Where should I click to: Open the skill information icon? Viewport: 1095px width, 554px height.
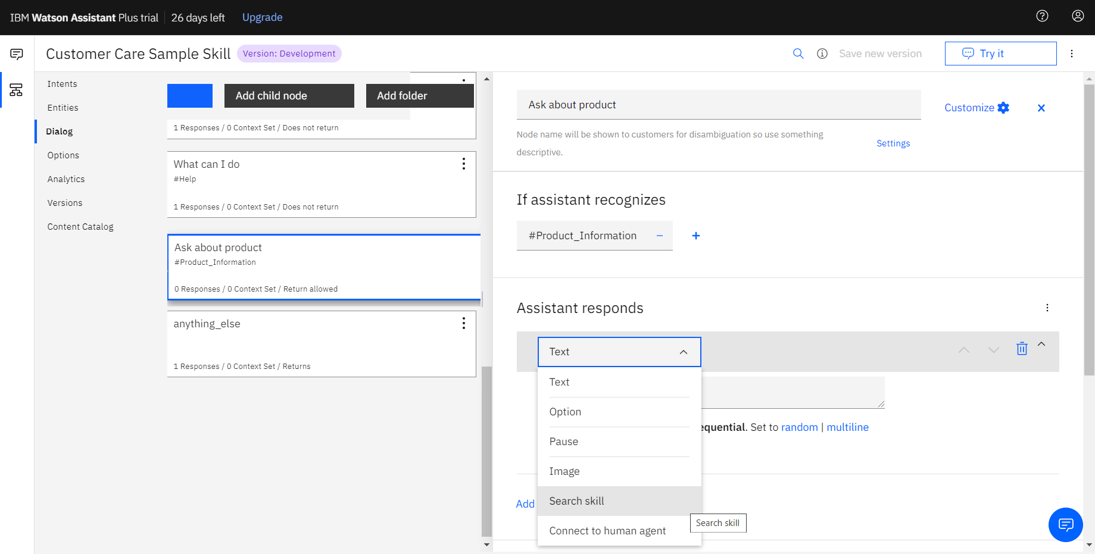(822, 53)
